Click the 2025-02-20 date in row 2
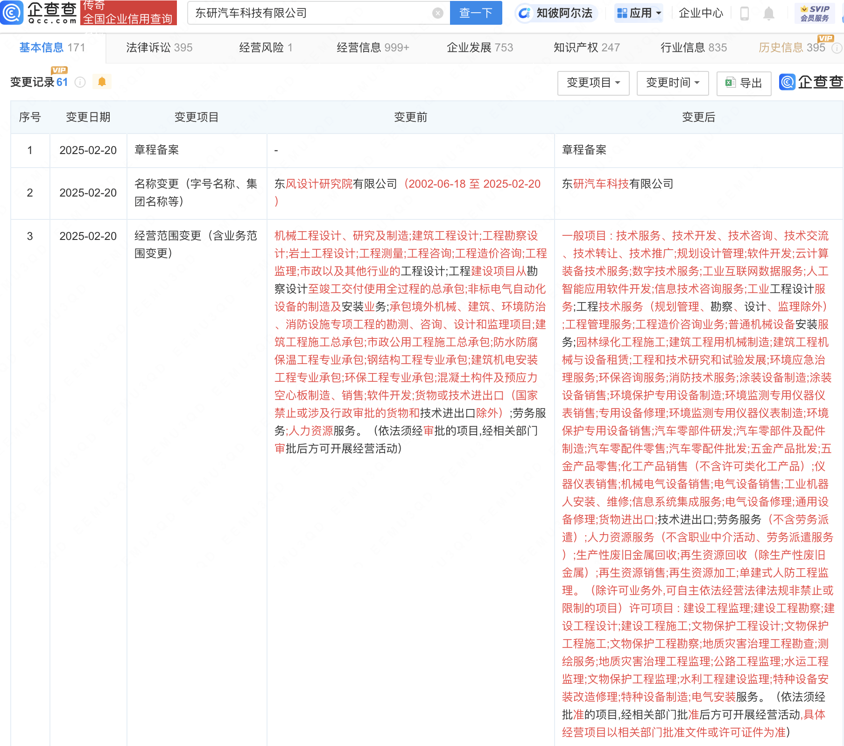Screen dimensions: 844x746 (88, 193)
